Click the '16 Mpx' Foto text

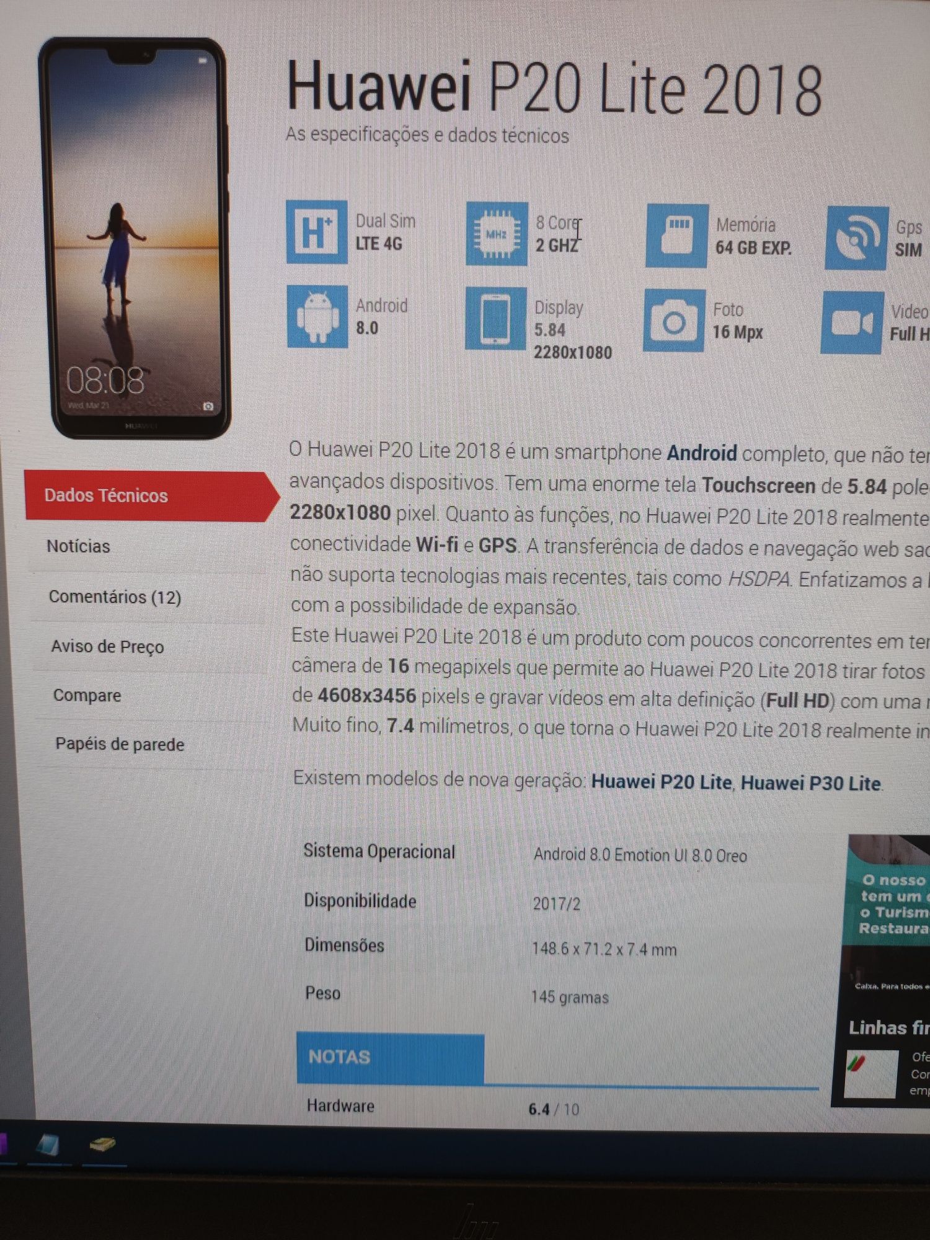point(737,332)
